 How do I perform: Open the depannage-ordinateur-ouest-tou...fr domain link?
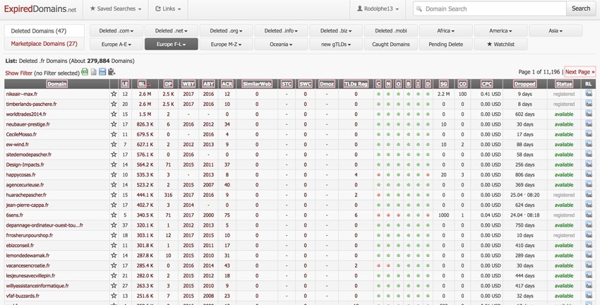(44, 225)
